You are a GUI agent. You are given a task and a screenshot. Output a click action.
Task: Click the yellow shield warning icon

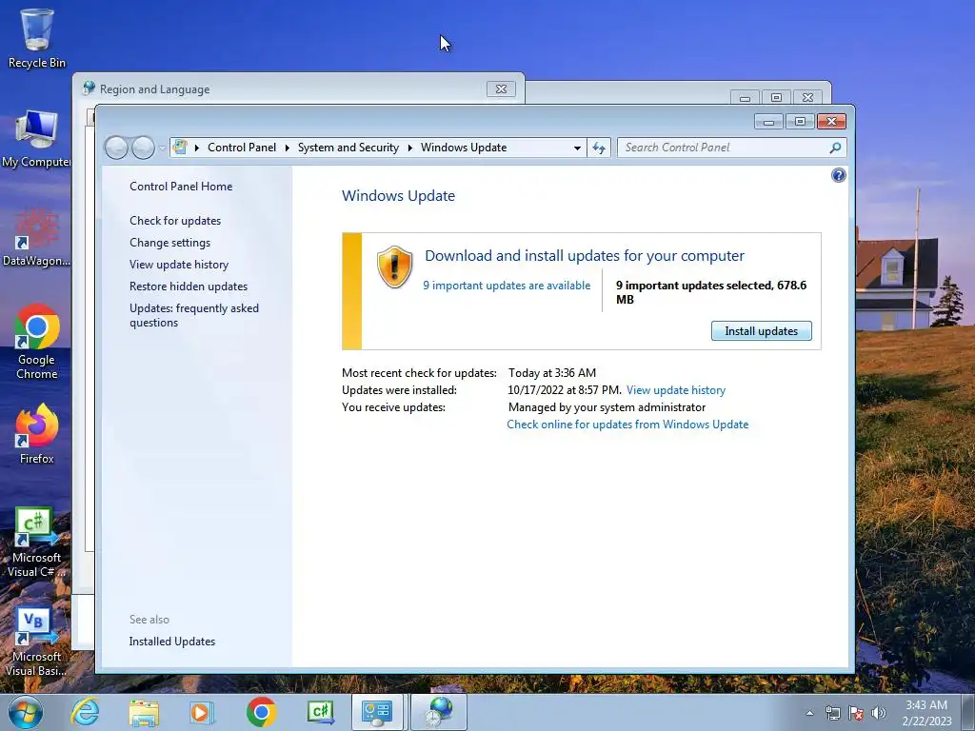pyautogui.click(x=395, y=267)
